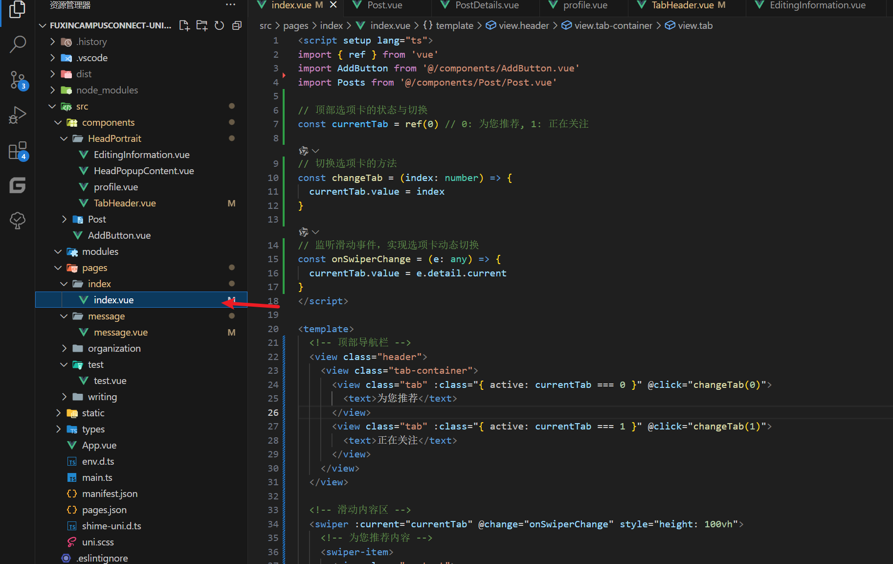Click 'pages' in the breadcrumb path
Image resolution: width=893 pixels, height=564 pixels.
(x=295, y=25)
